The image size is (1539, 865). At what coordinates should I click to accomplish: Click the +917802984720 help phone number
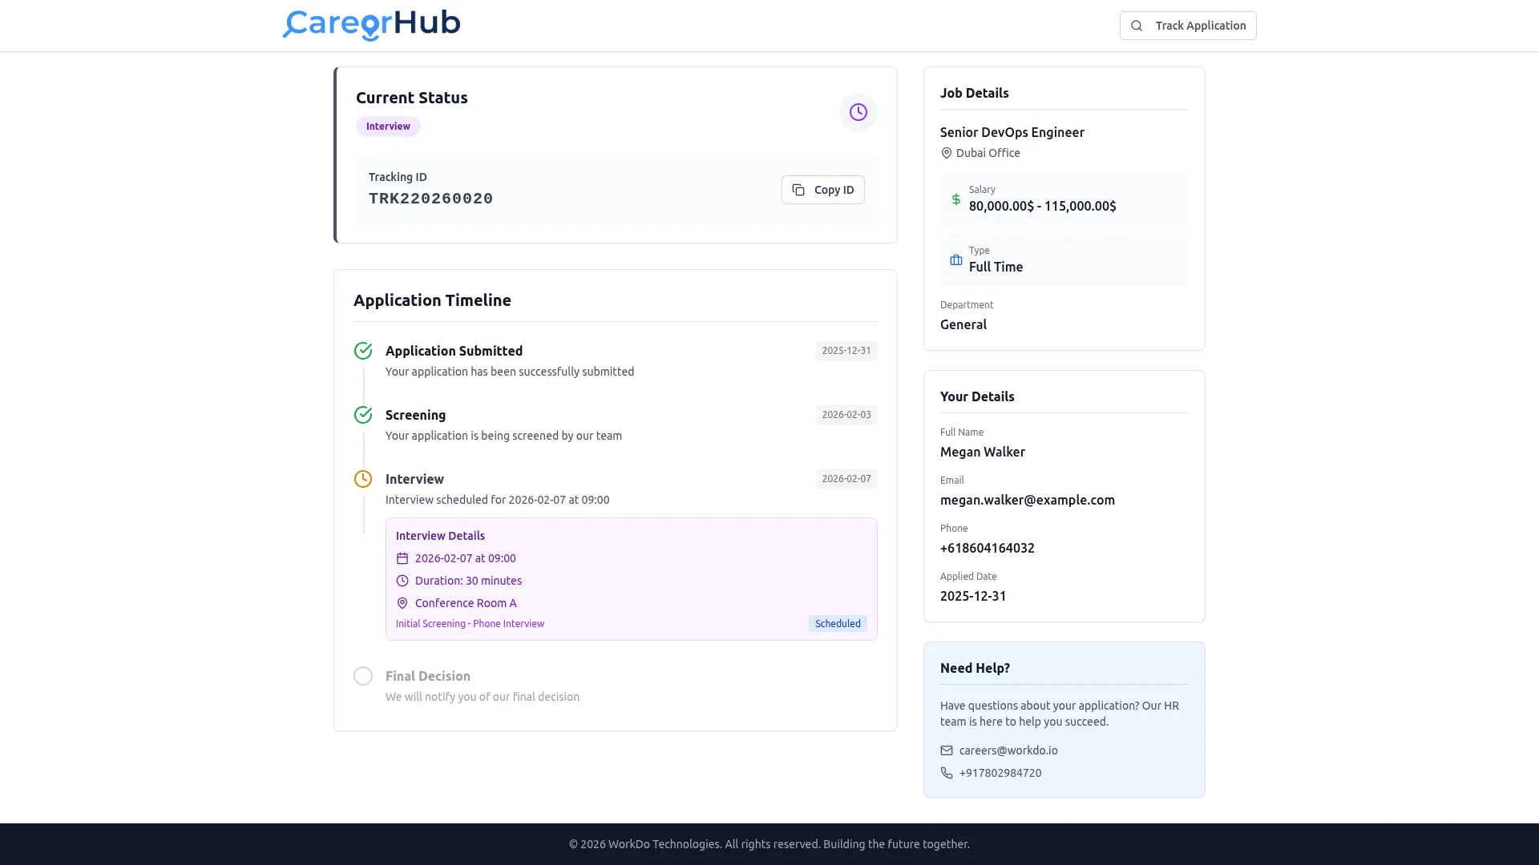(1000, 773)
